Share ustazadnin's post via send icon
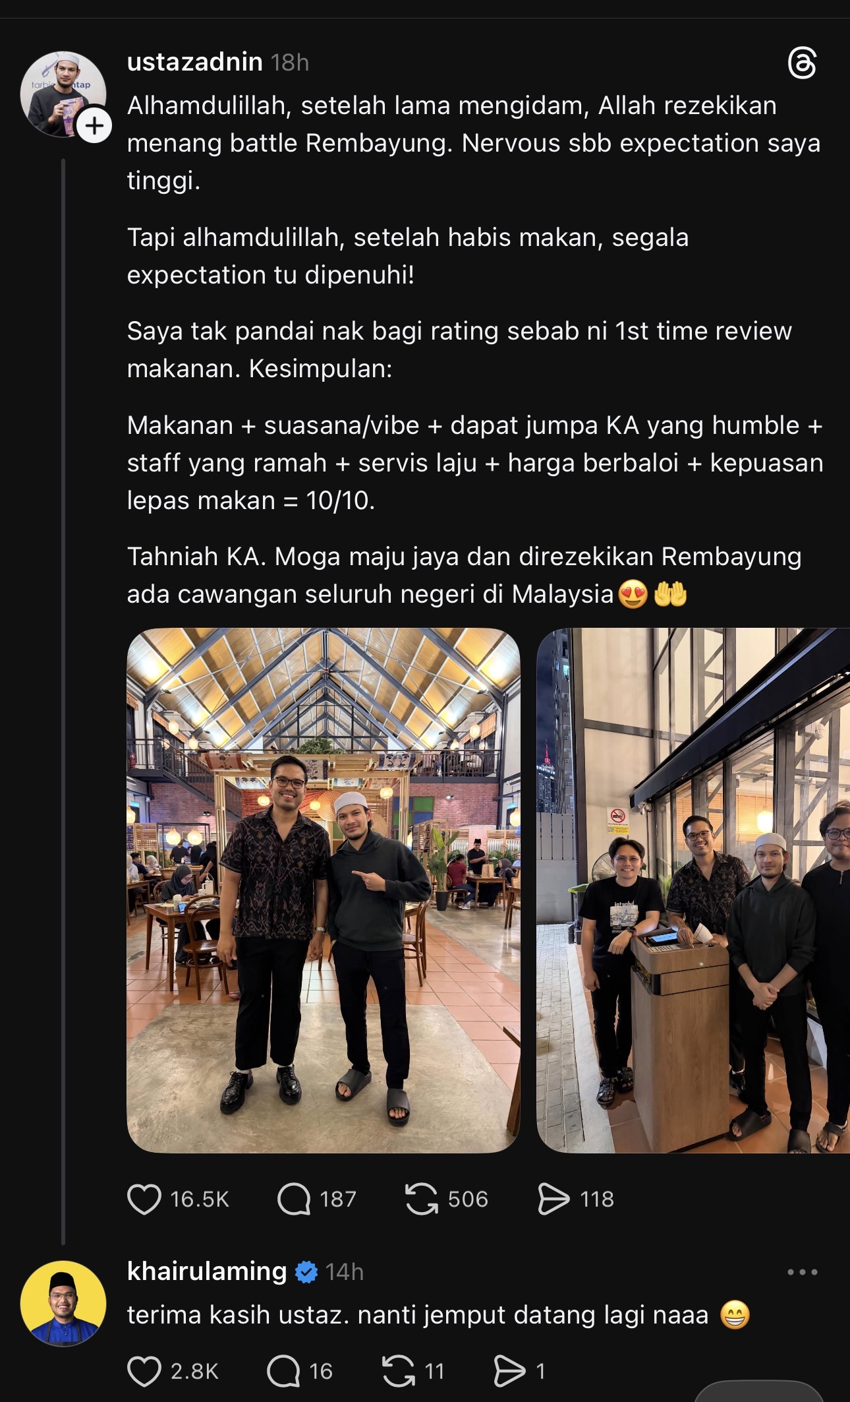This screenshot has width=850, height=1402. coord(553,1199)
